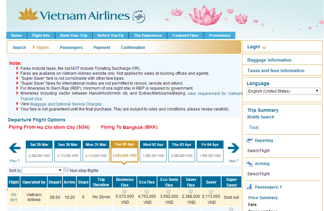
Task: Click the Price Summary label
Action: tap(263, 197)
